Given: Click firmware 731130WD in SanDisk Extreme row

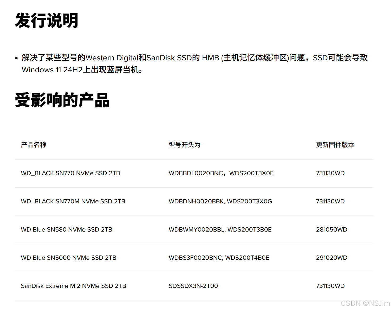Looking at the screenshot, I should point(330,286).
